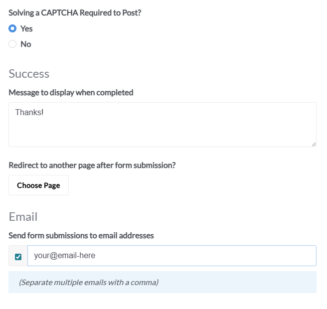Focus the your@email-here input field
327x309 pixels.
coord(171,256)
